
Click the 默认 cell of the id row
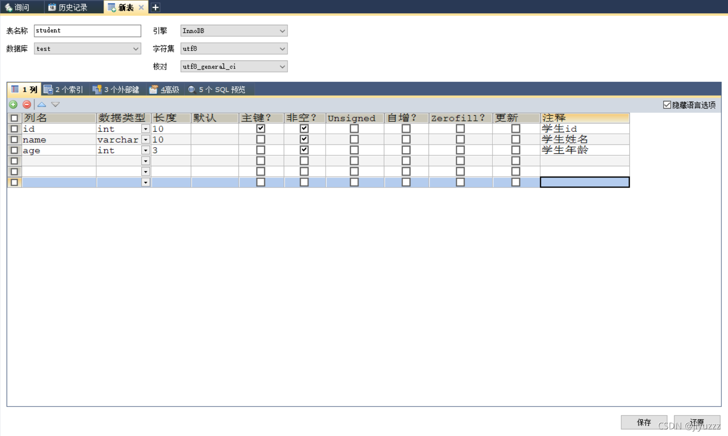[215, 129]
